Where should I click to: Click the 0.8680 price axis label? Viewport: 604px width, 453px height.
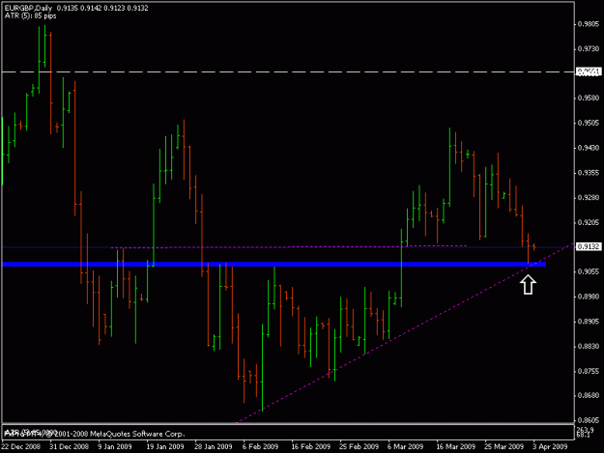tap(589, 395)
